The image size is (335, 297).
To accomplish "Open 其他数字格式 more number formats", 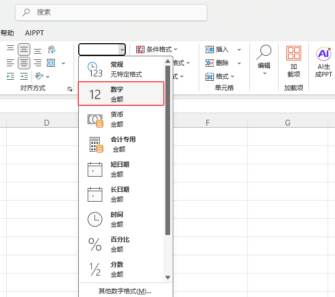I will point(125,291).
